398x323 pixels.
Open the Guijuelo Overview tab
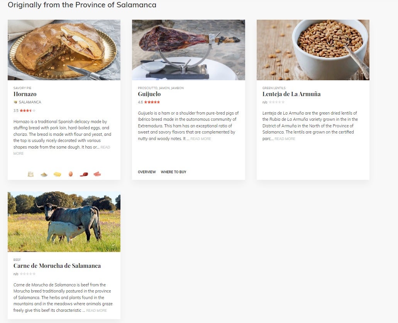147,172
